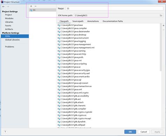Viewport: 166px width, 136px height.
Task: Click the classpath list vertical scrollbar
Action: tap(161, 47)
